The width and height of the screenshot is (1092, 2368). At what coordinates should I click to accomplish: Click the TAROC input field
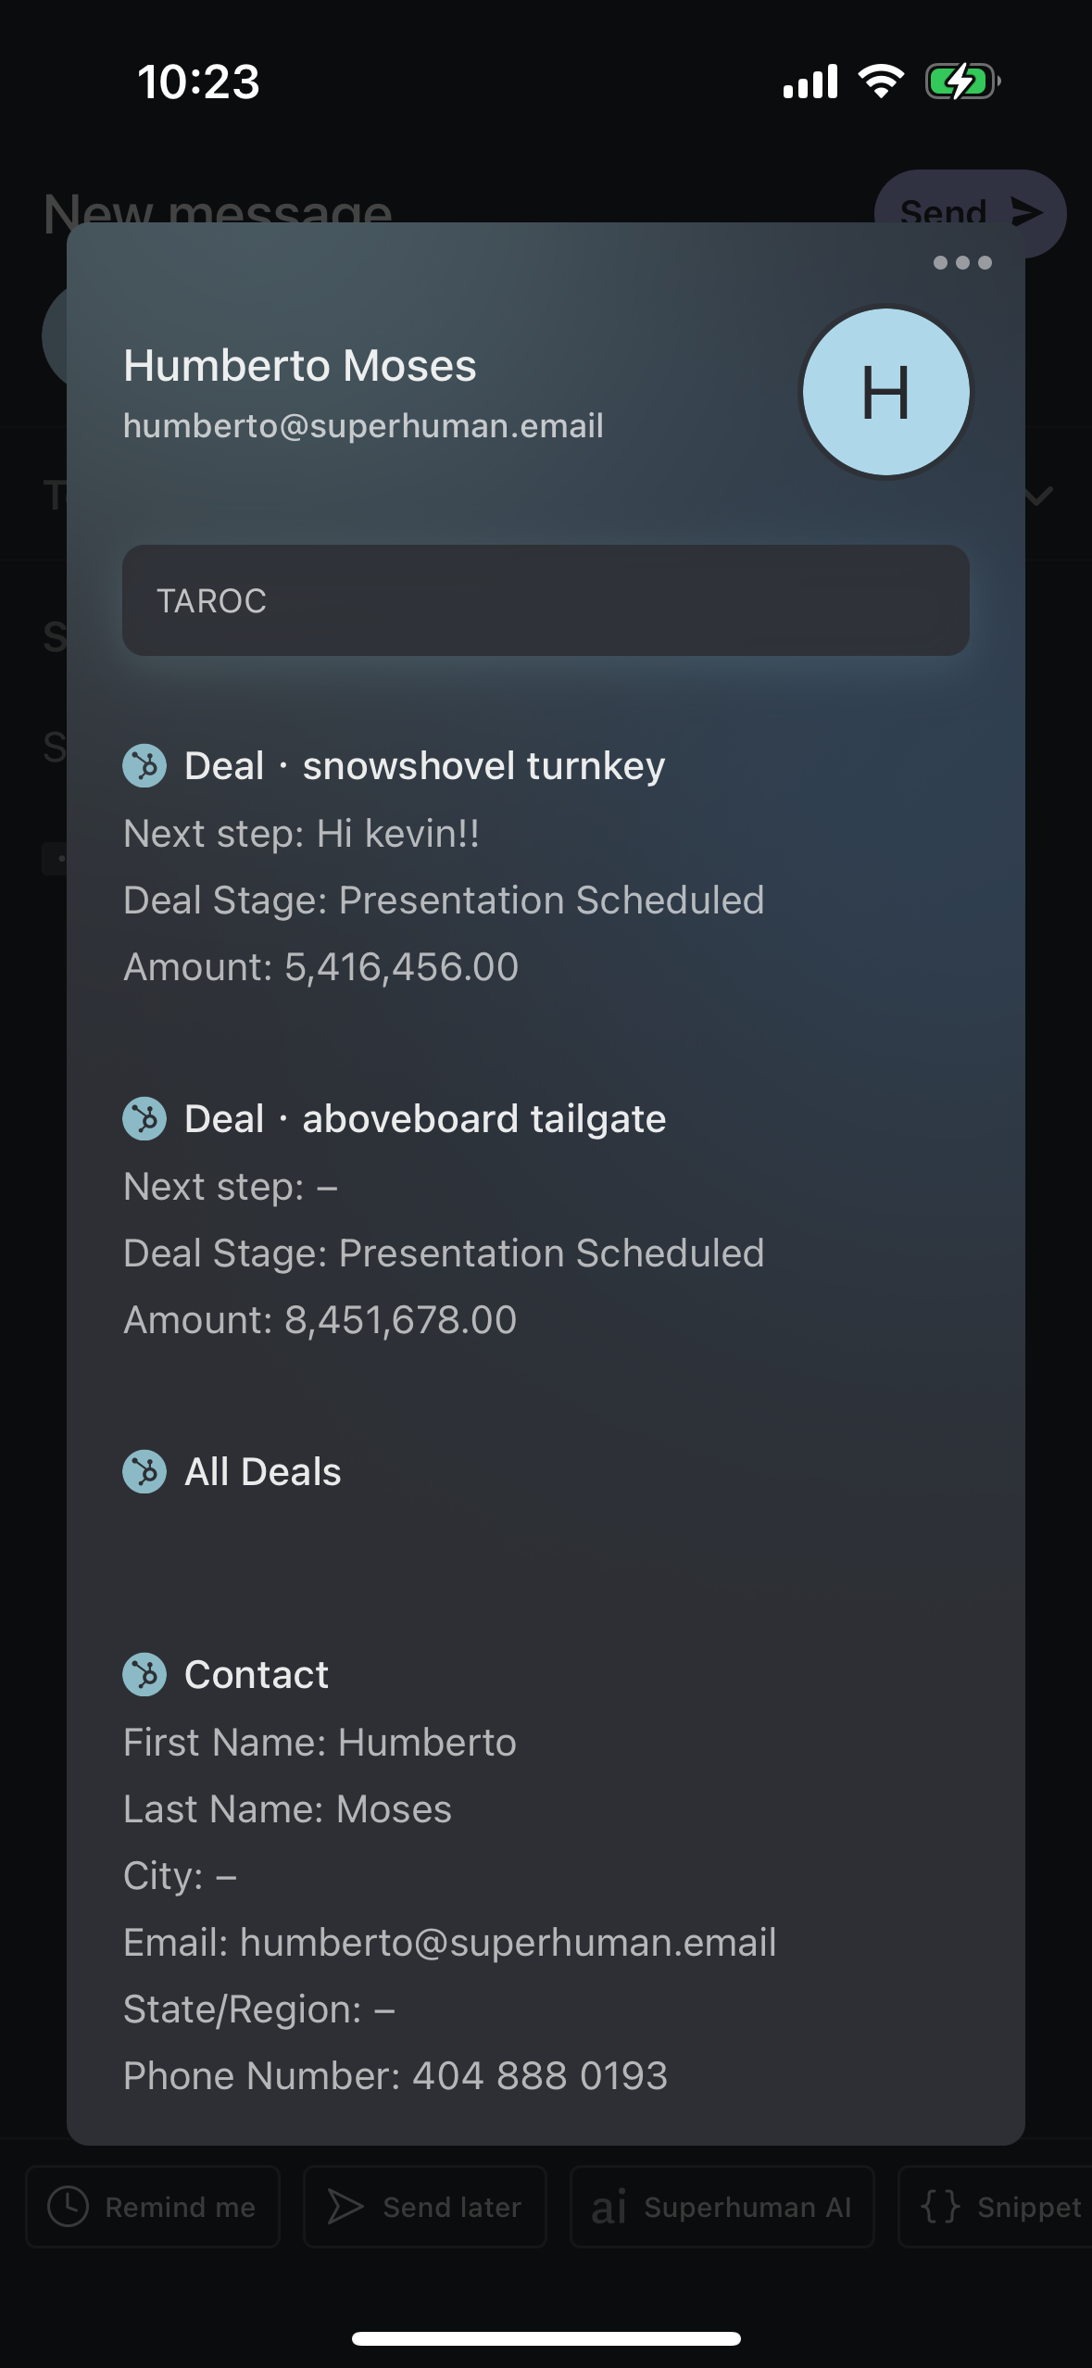(546, 600)
